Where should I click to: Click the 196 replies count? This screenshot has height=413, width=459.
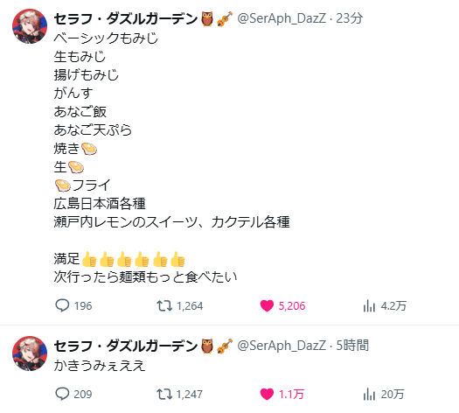[83, 306]
